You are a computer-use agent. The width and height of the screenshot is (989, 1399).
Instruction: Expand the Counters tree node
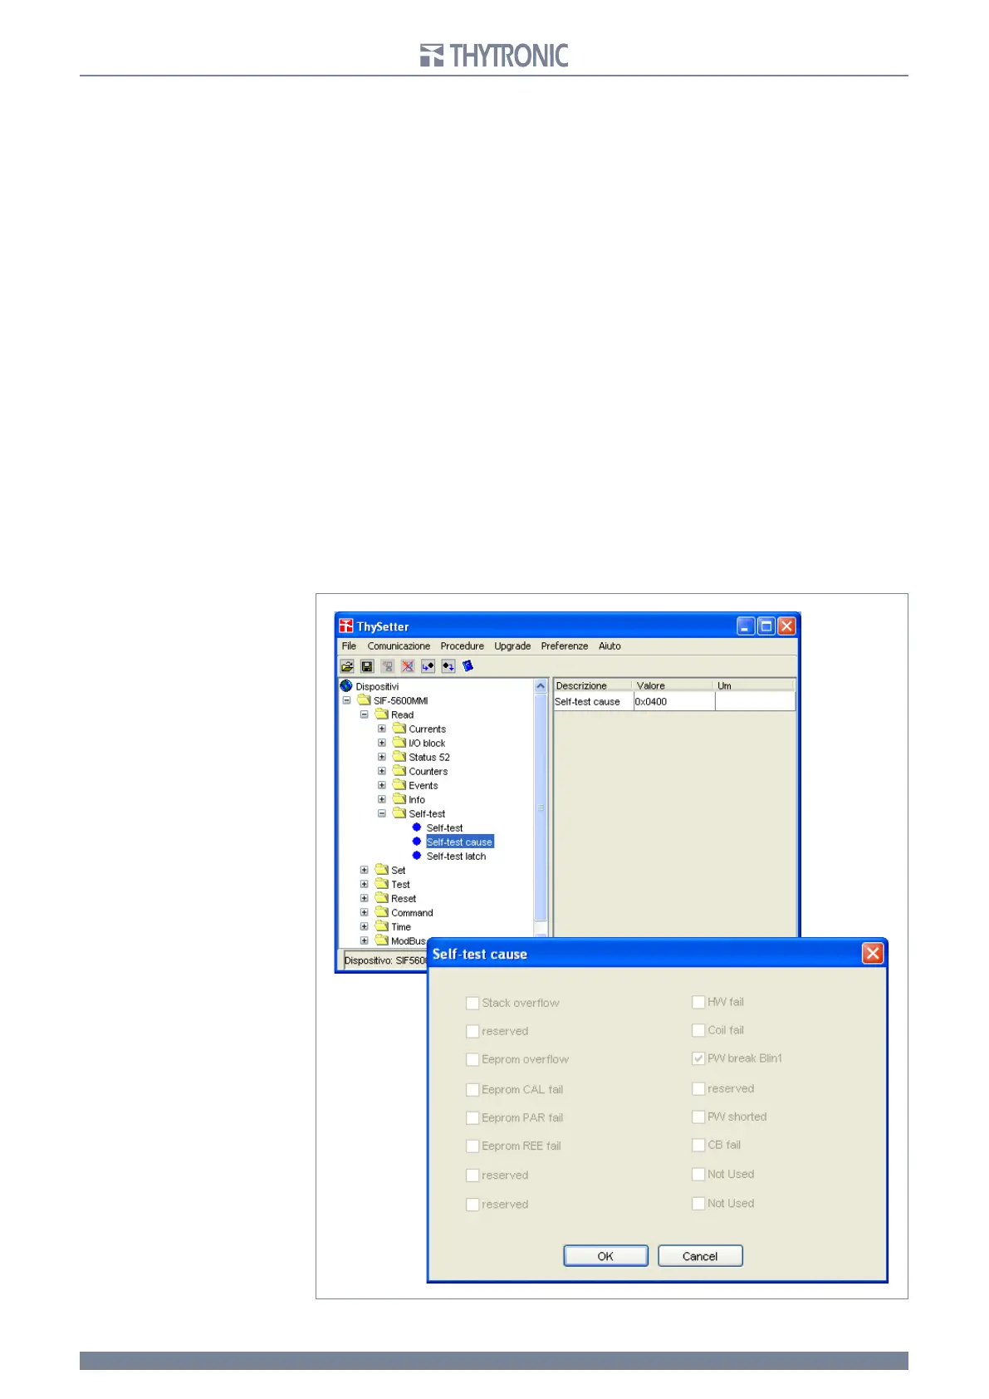point(382,771)
